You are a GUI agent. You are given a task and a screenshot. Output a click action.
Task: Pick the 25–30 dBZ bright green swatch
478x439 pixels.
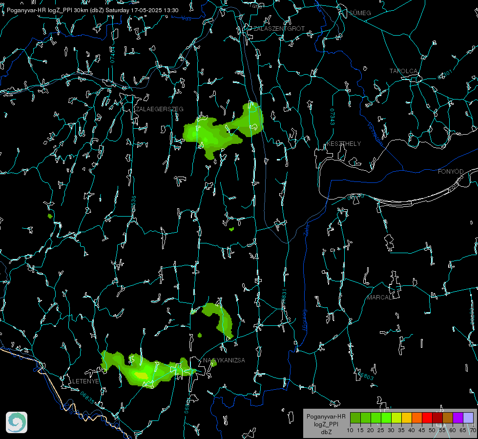(x=386, y=418)
